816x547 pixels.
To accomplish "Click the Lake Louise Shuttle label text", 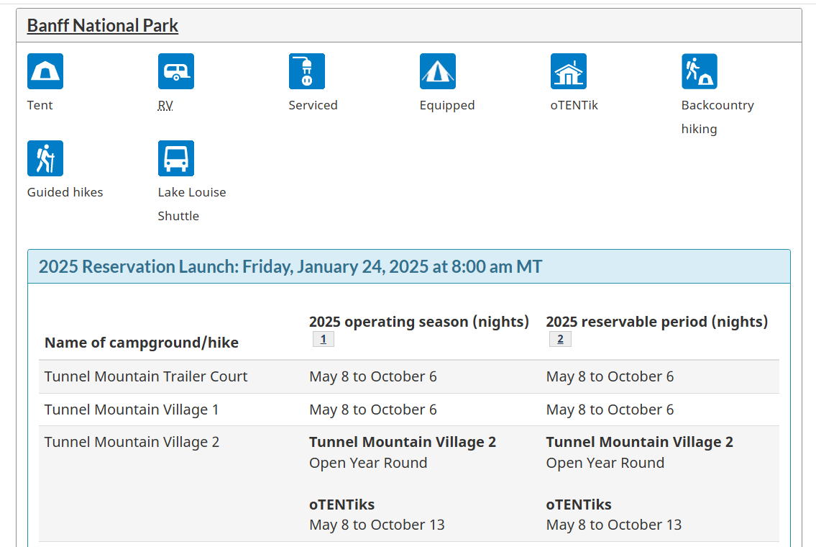I will [x=192, y=204].
